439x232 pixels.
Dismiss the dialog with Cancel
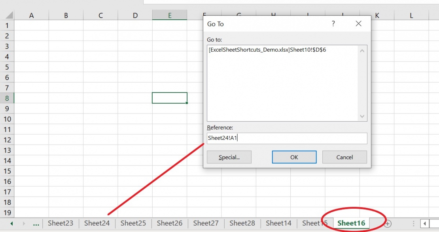344,157
